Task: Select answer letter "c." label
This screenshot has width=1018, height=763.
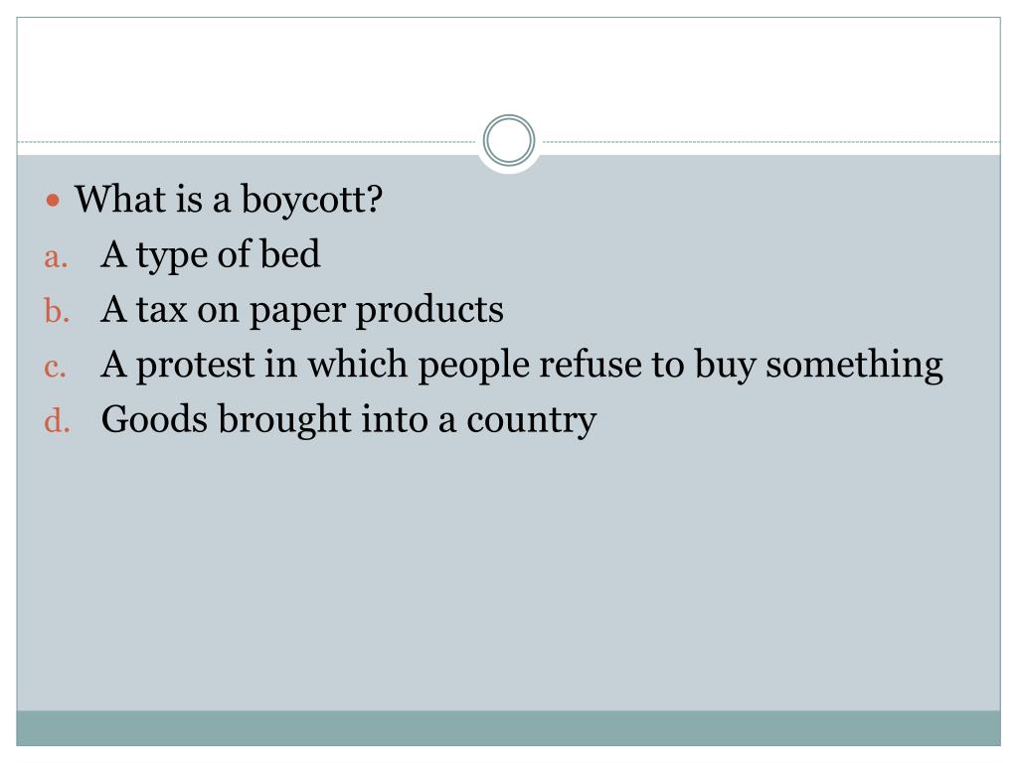Action: click(x=55, y=369)
